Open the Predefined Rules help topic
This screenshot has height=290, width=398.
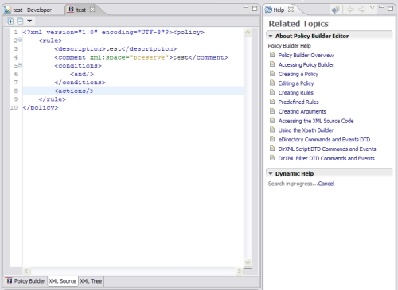click(298, 102)
